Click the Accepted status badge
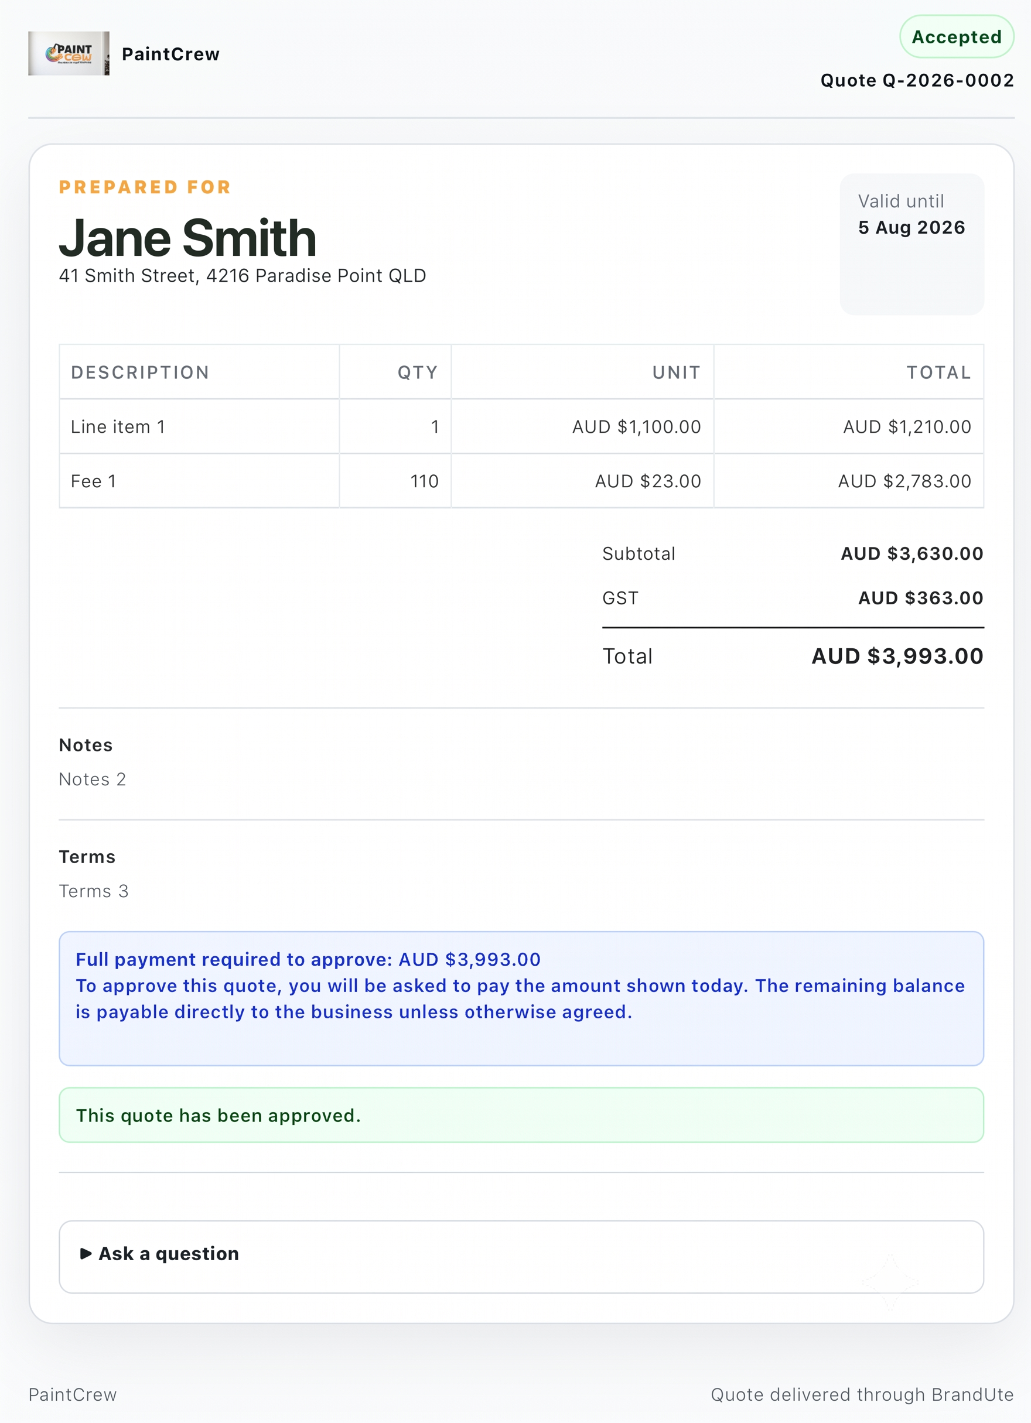1031x1423 pixels. click(x=957, y=37)
